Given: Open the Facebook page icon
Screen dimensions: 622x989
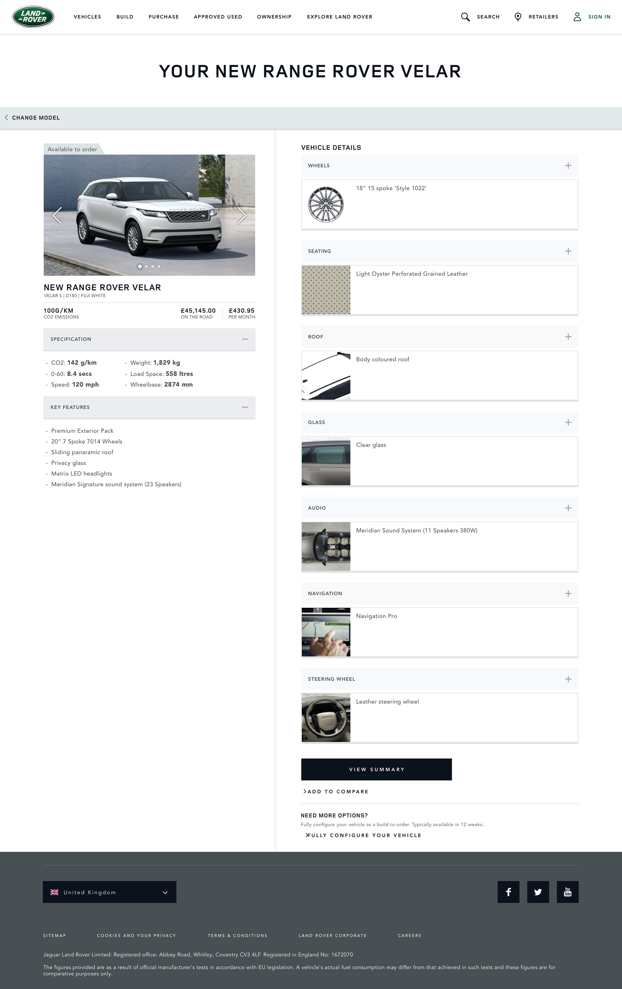Looking at the screenshot, I should tap(508, 892).
